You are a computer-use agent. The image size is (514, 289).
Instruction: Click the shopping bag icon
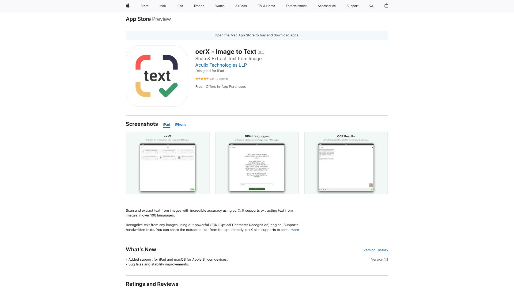tap(386, 6)
